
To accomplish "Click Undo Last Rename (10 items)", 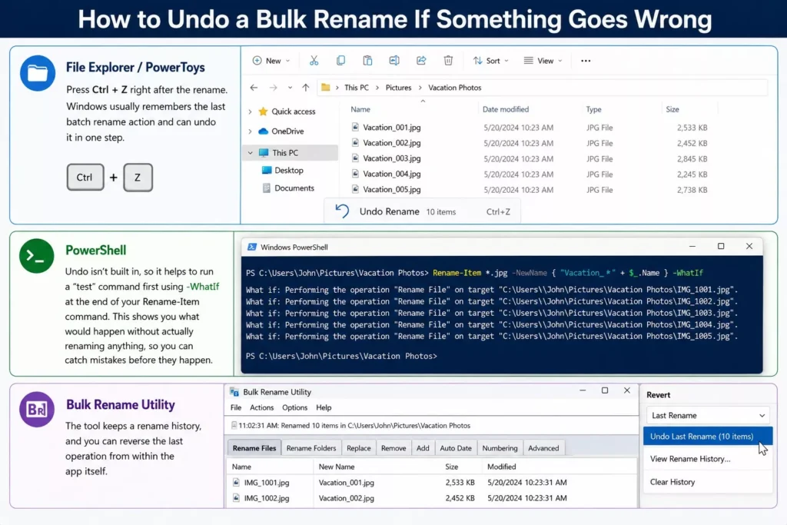I will pos(708,436).
